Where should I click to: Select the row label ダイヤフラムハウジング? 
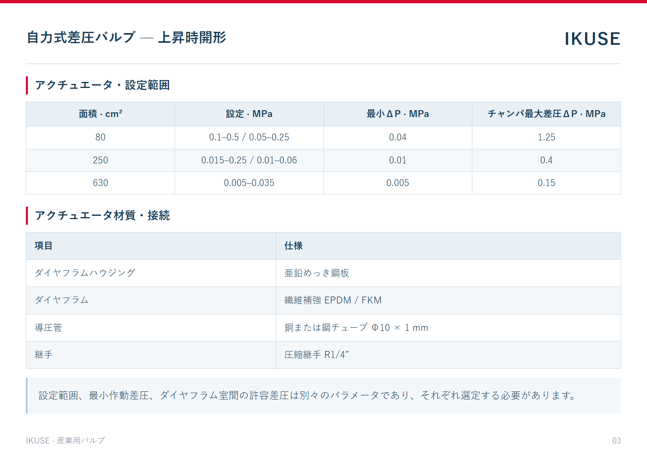pos(85,273)
